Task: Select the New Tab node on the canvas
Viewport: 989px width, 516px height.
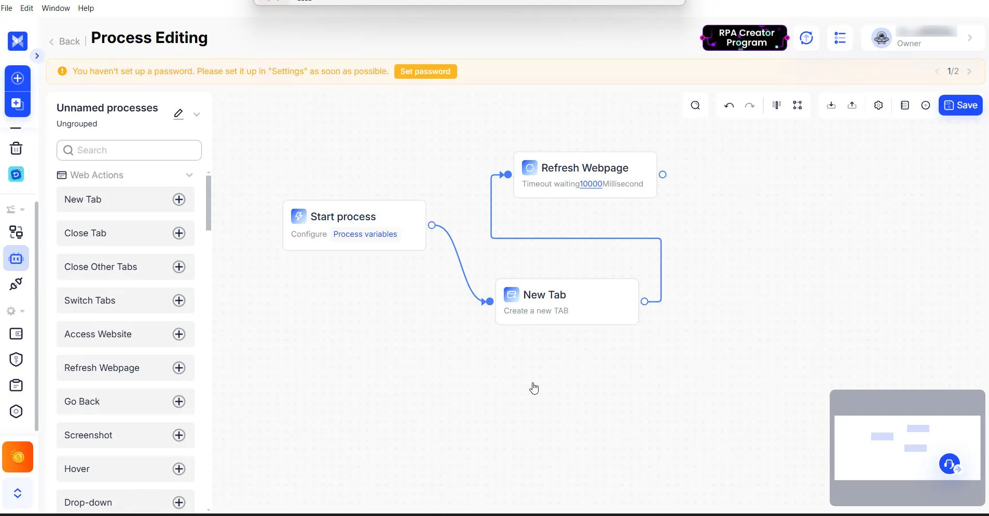Action: 567,302
